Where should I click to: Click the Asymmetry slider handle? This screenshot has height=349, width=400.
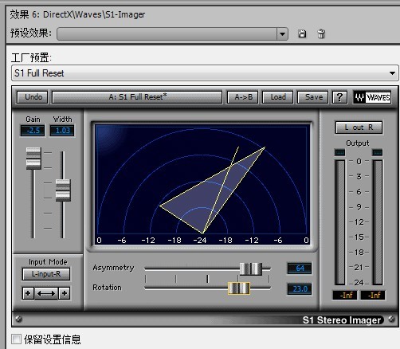251,269
